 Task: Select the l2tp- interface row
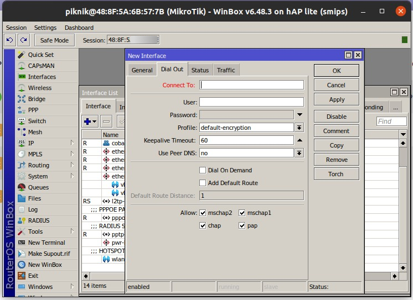[103, 201]
